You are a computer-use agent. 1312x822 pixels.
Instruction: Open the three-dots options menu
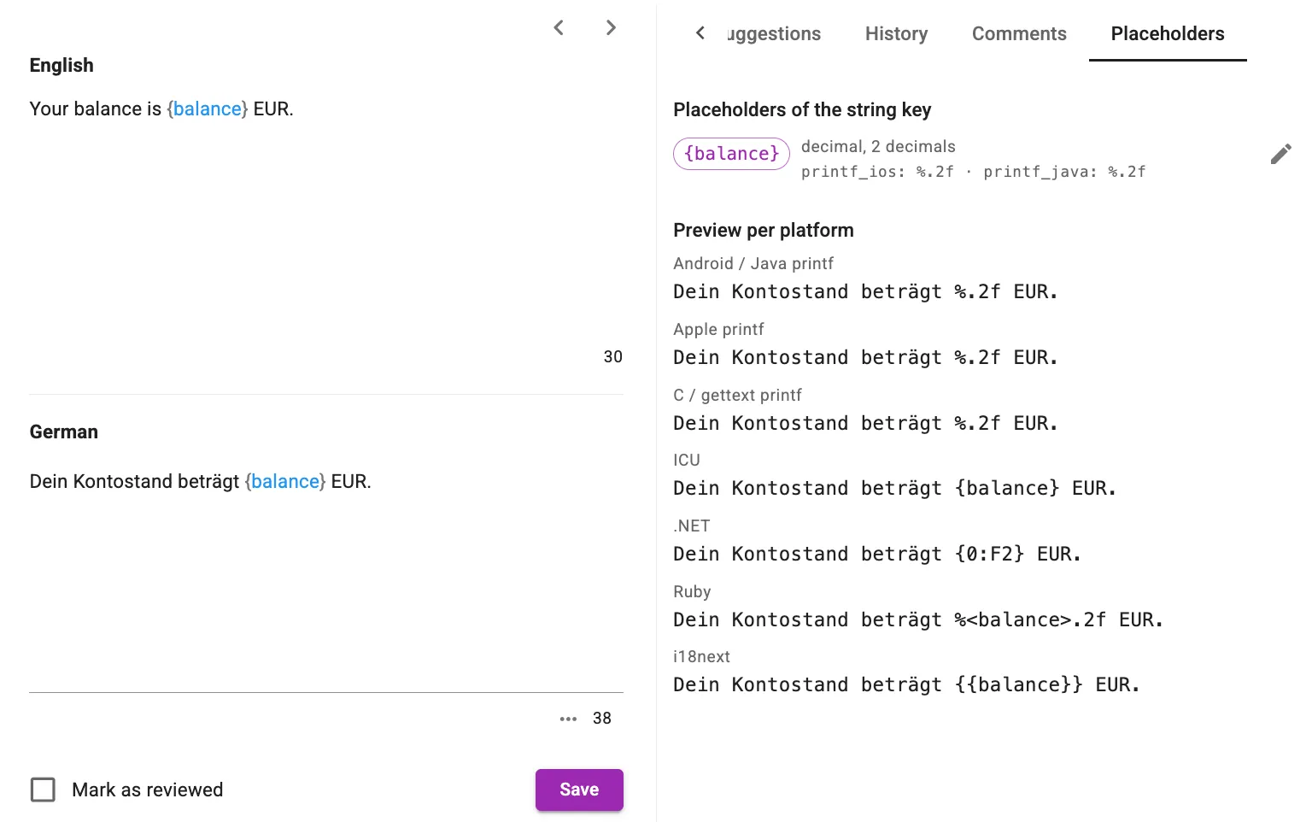point(568,719)
